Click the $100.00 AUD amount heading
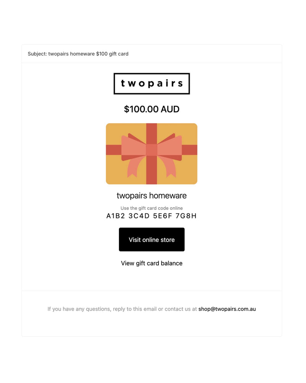 151,109
